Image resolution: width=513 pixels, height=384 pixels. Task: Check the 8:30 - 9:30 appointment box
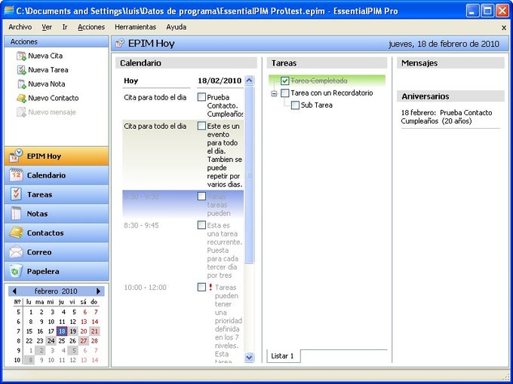(x=202, y=197)
